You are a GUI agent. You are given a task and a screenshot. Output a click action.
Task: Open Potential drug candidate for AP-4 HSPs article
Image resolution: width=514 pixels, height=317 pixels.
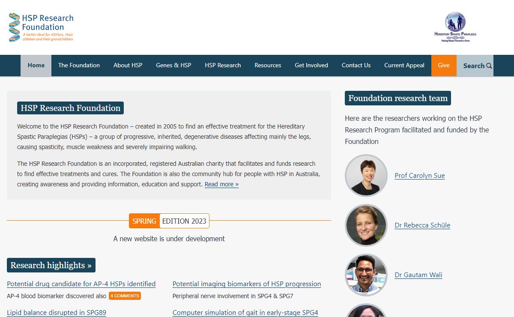pyautogui.click(x=81, y=284)
